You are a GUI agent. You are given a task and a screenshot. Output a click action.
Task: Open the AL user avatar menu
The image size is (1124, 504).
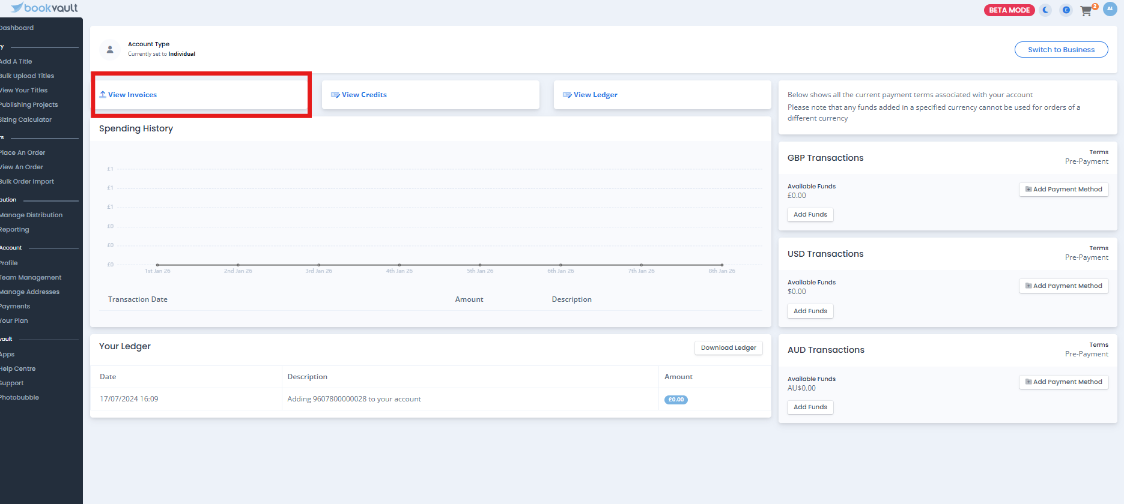pos(1110,9)
